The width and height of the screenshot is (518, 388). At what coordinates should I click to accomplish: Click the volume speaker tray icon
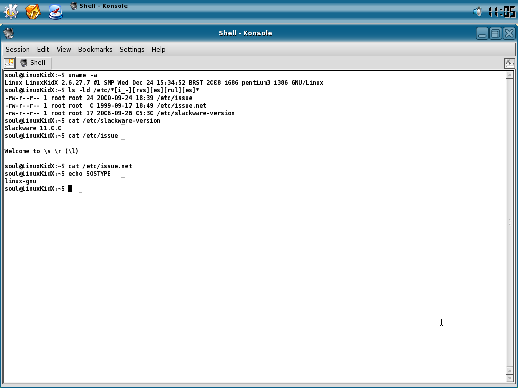pos(478,12)
